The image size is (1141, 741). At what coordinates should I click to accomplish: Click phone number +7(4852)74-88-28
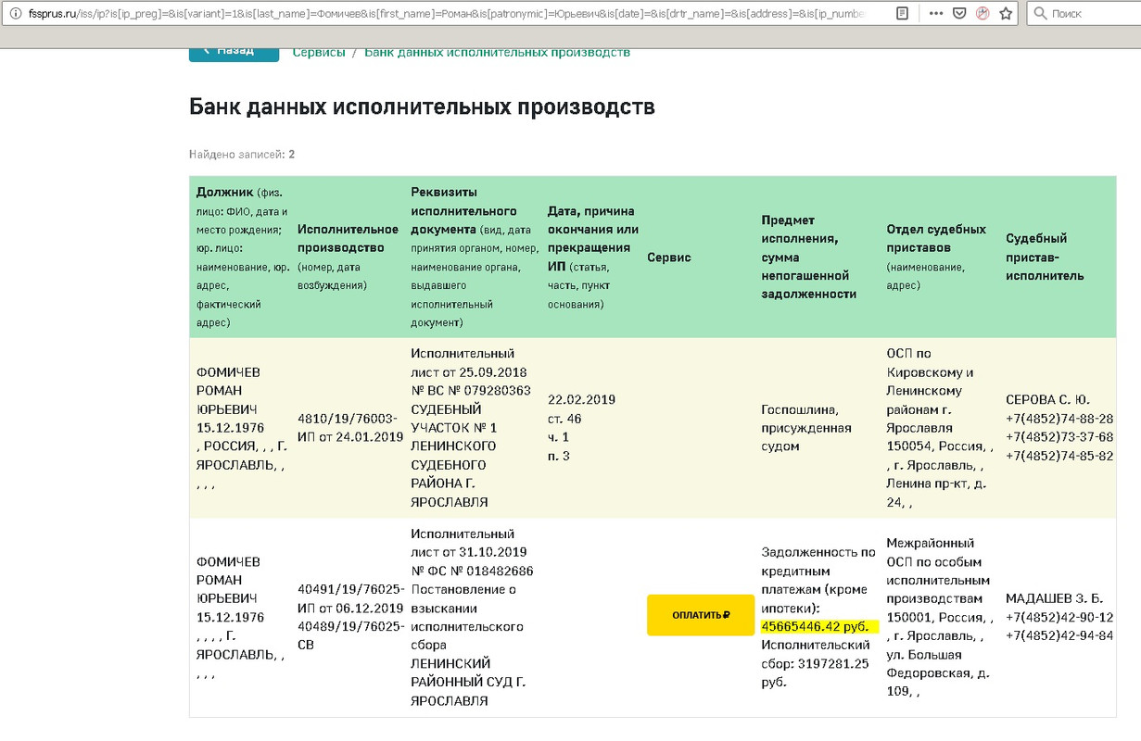click(x=1059, y=419)
